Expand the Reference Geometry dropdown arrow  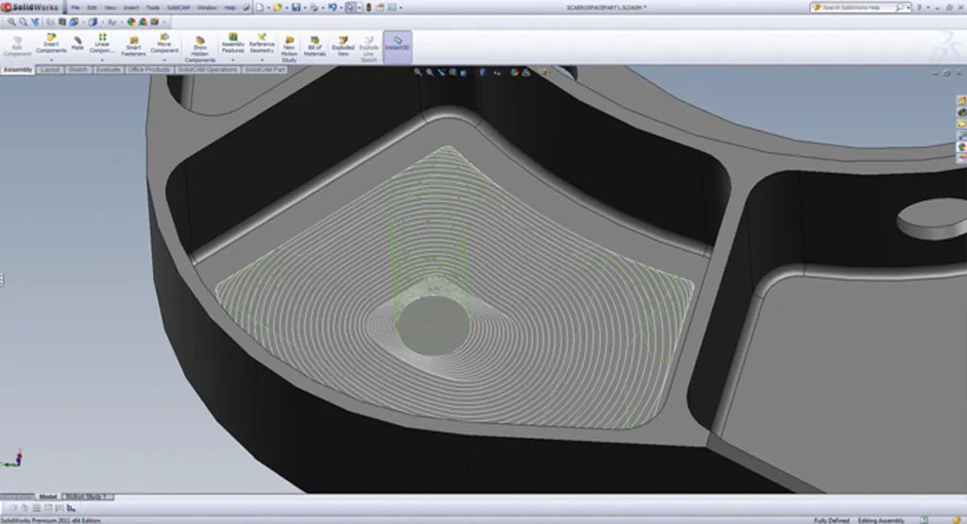(262, 59)
